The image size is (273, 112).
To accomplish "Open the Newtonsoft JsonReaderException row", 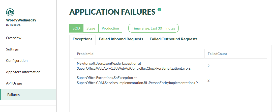I will (170, 66).
